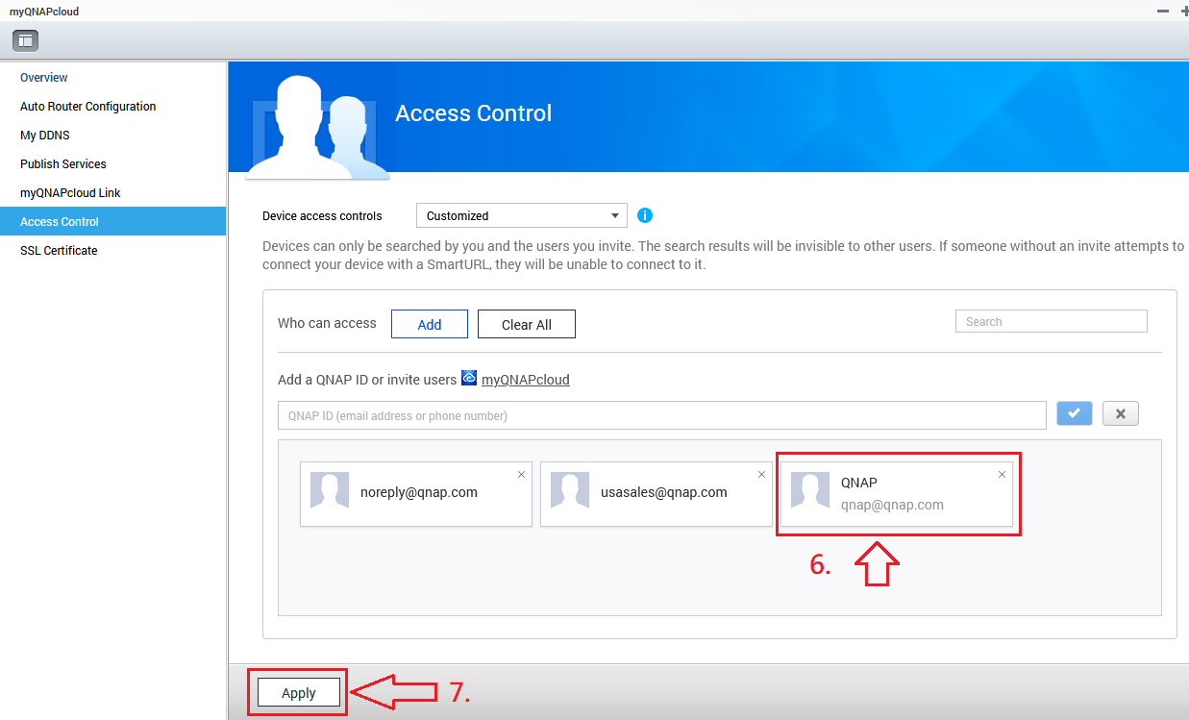
Task: Click the blue info icon
Action: [x=645, y=215]
